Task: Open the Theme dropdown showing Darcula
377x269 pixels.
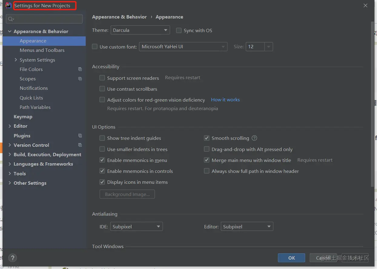Action: [140, 30]
